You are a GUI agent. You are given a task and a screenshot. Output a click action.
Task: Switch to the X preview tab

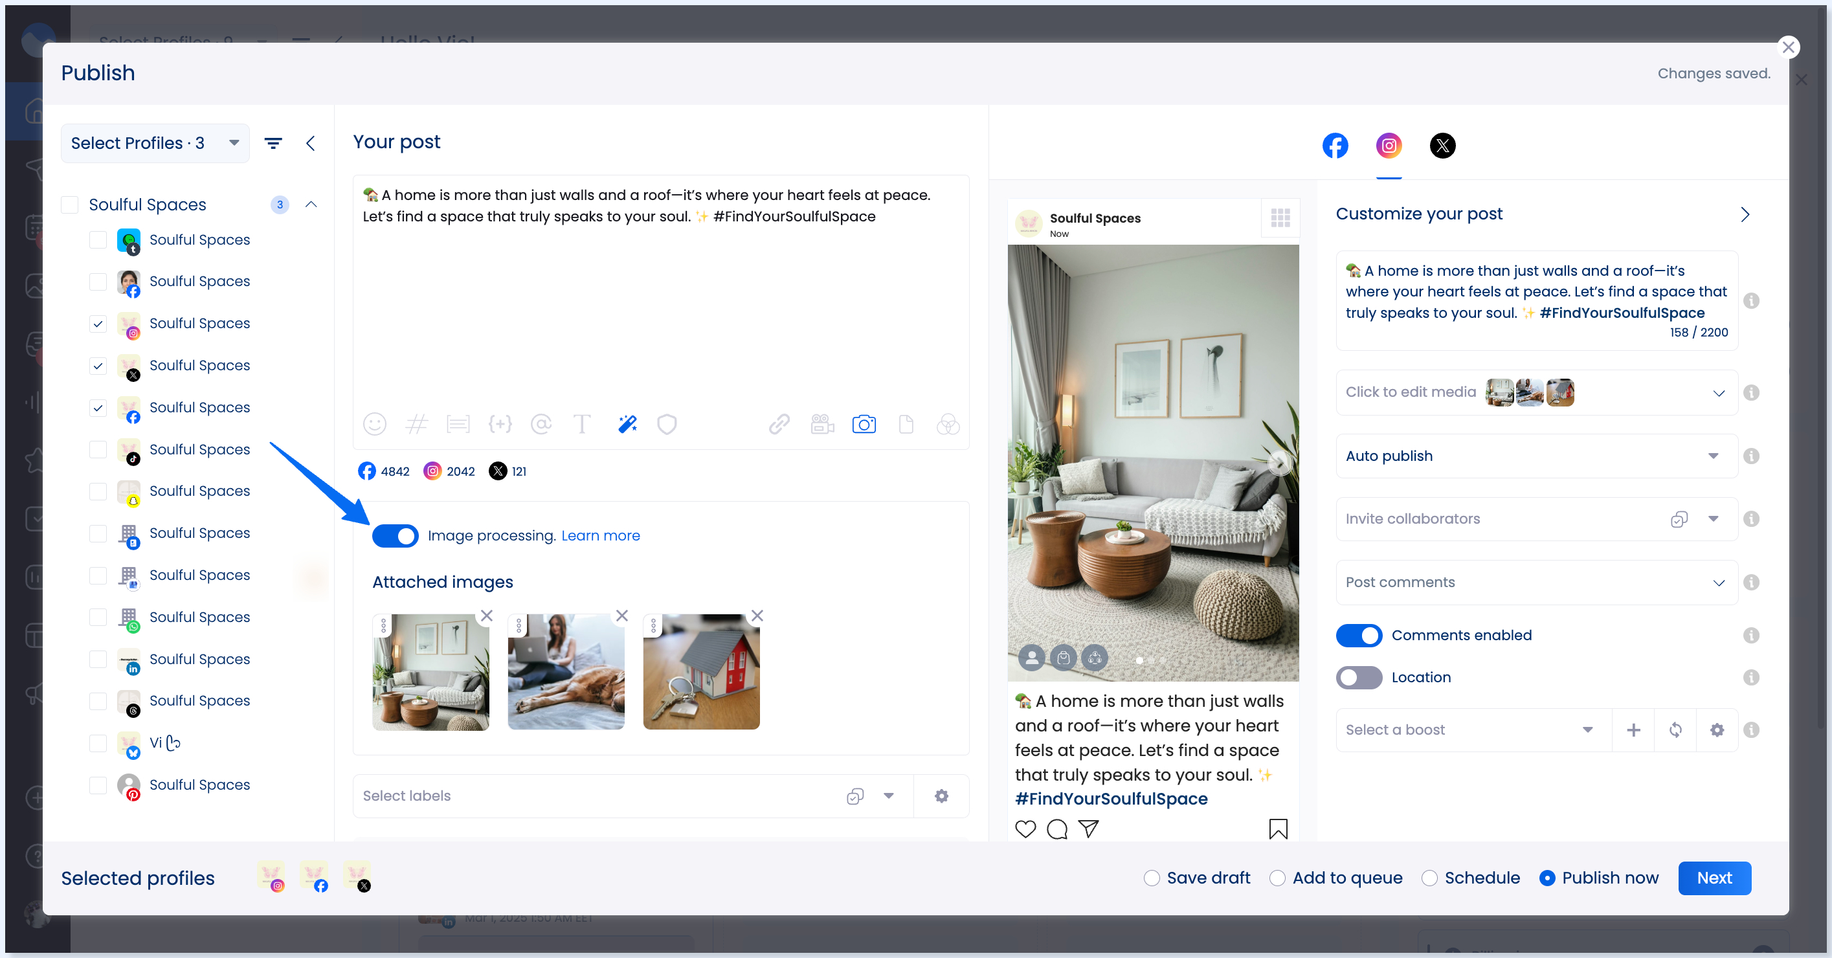1442,146
